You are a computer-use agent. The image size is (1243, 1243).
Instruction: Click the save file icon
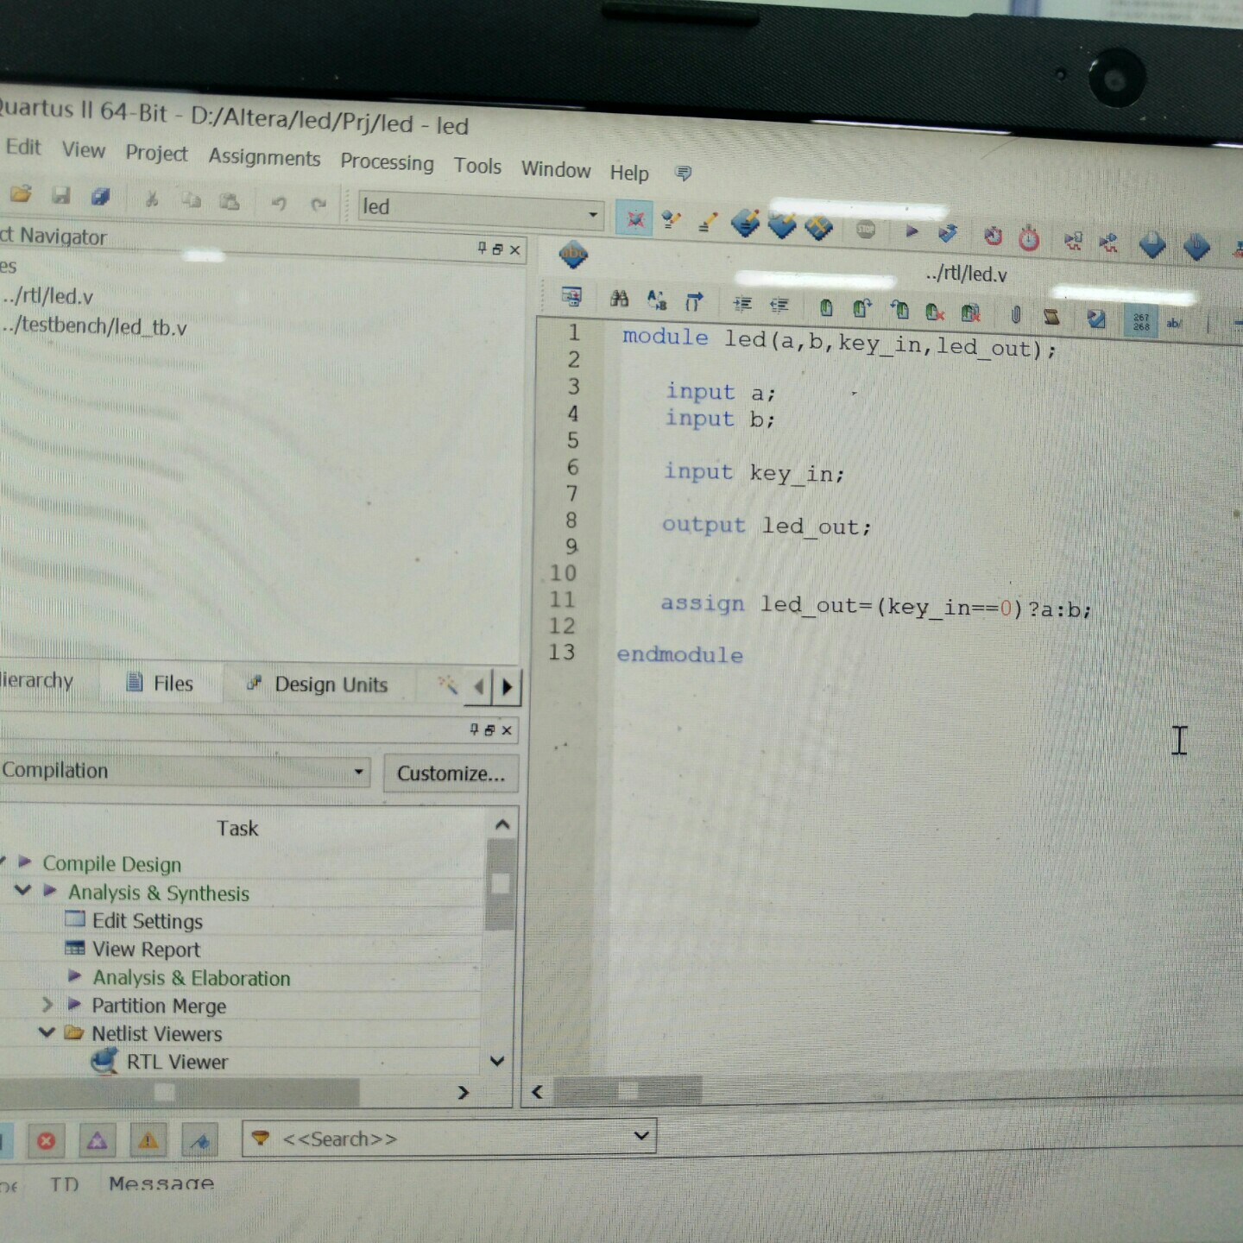(60, 196)
